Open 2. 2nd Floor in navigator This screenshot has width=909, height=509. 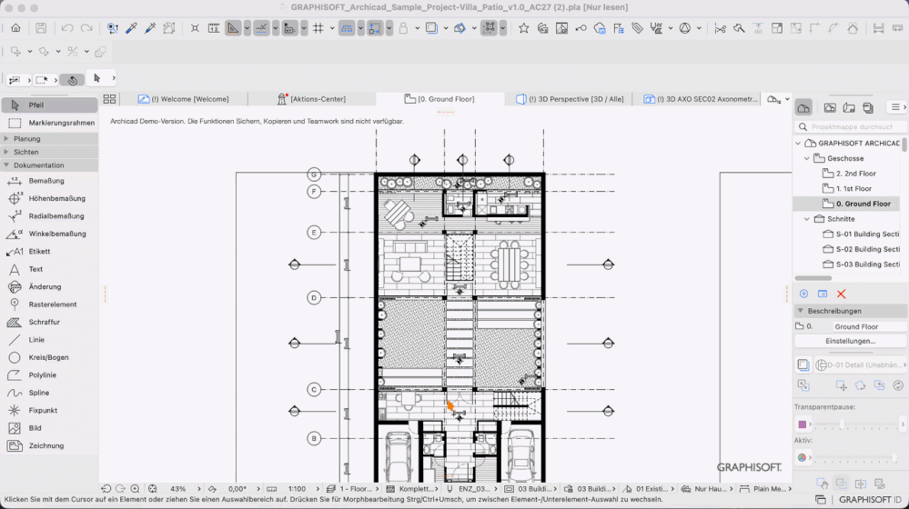coord(849,173)
